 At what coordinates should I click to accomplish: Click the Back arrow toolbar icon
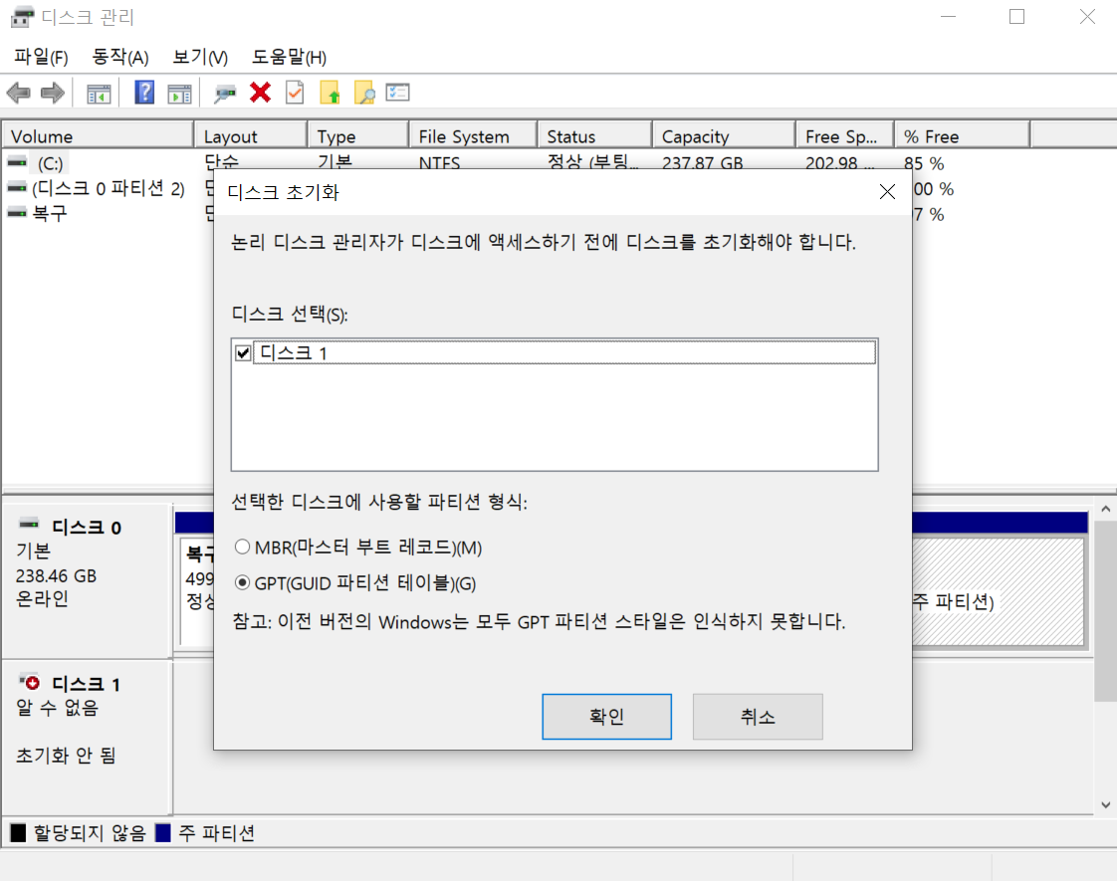(18, 93)
